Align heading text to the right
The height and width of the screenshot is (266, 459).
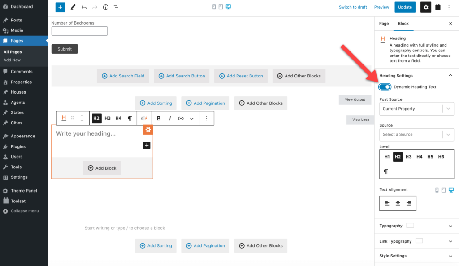[409, 203]
